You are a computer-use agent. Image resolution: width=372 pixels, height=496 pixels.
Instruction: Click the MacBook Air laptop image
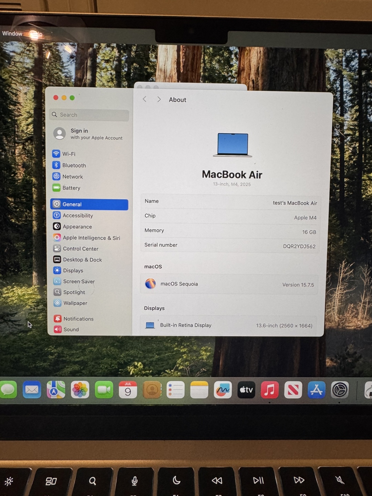coord(232,145)
